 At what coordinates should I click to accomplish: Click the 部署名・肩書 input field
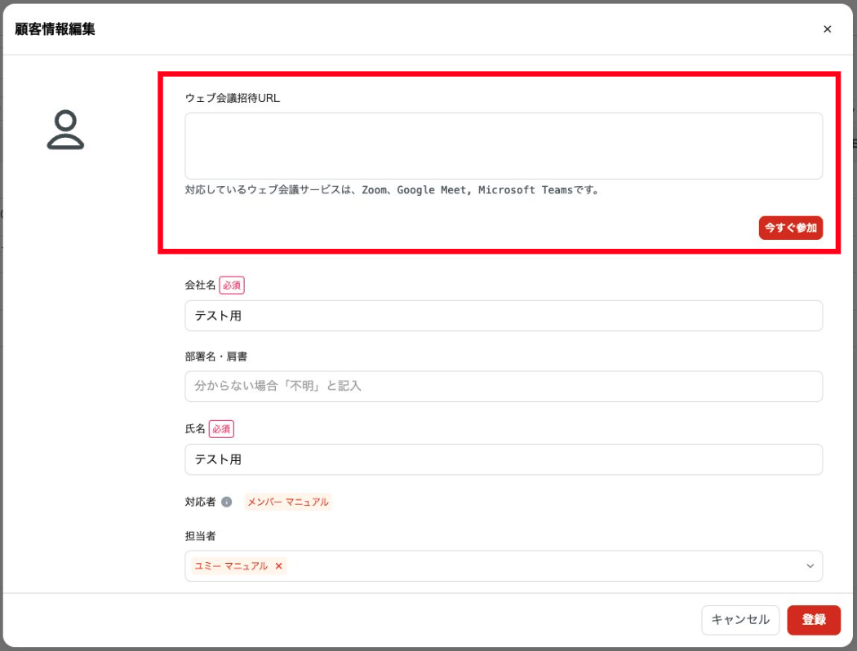click(503, 386)
